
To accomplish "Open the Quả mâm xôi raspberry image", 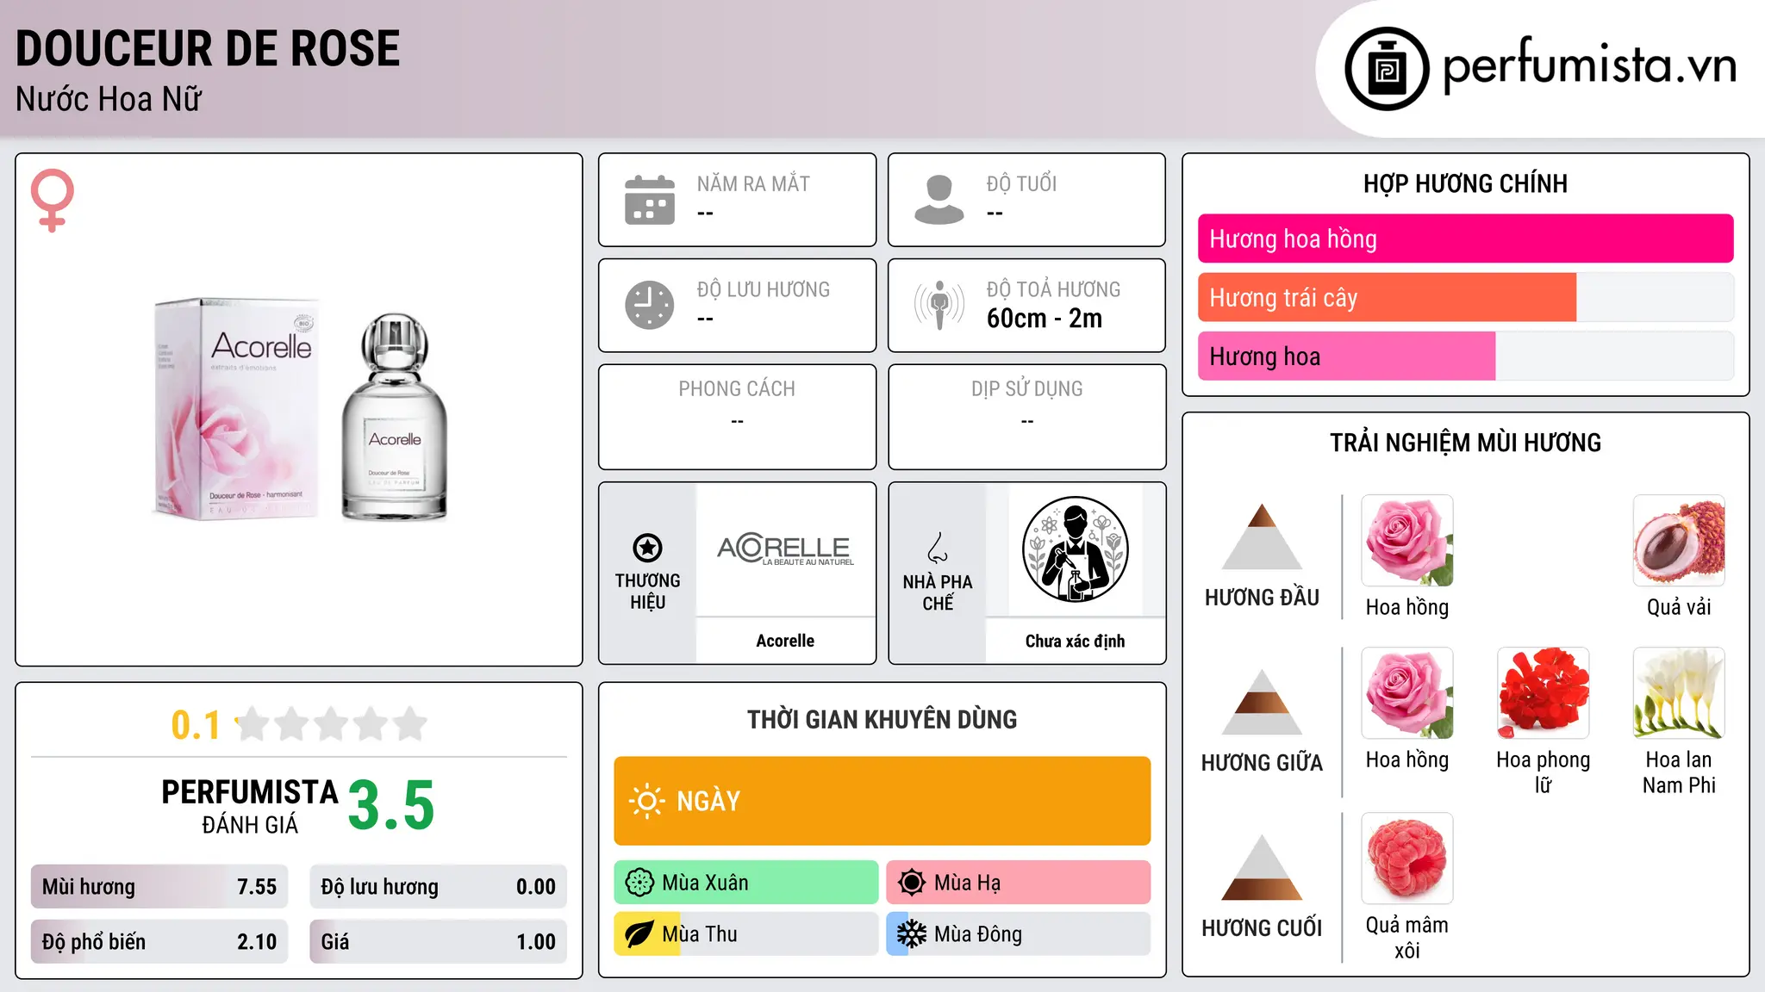I will [1407, 859].
